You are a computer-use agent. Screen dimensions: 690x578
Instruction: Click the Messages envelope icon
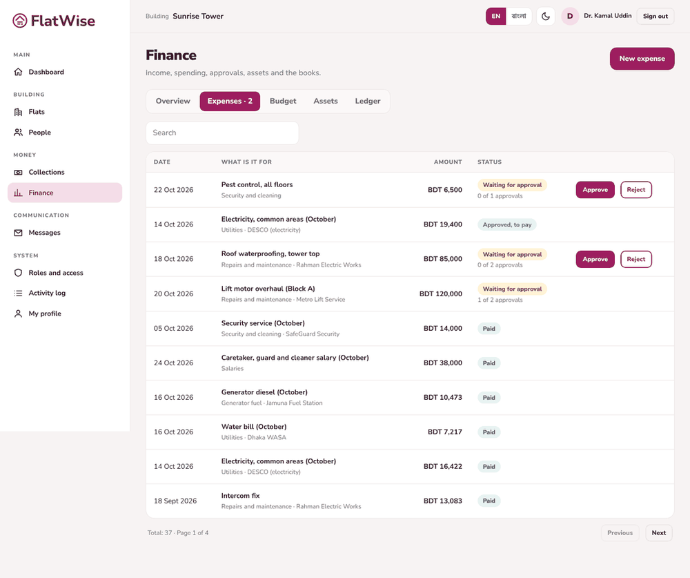click(18, 233)
